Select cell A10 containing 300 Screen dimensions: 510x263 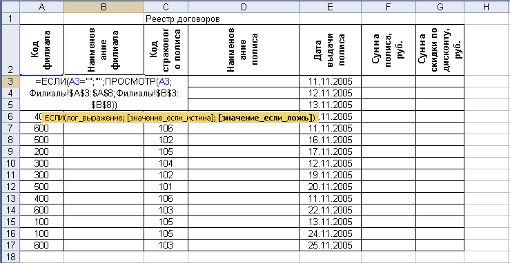coord(41,163)
